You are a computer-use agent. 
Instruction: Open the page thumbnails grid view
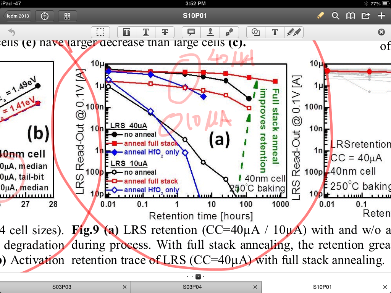point(68,16)
